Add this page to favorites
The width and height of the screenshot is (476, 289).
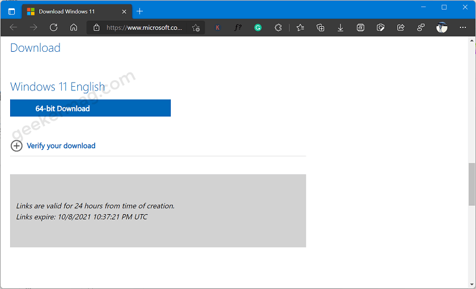196,28
